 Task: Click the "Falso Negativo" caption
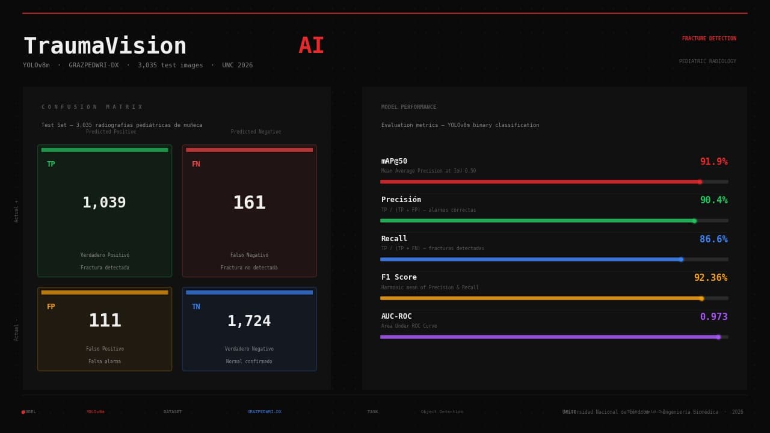[249, 255]
